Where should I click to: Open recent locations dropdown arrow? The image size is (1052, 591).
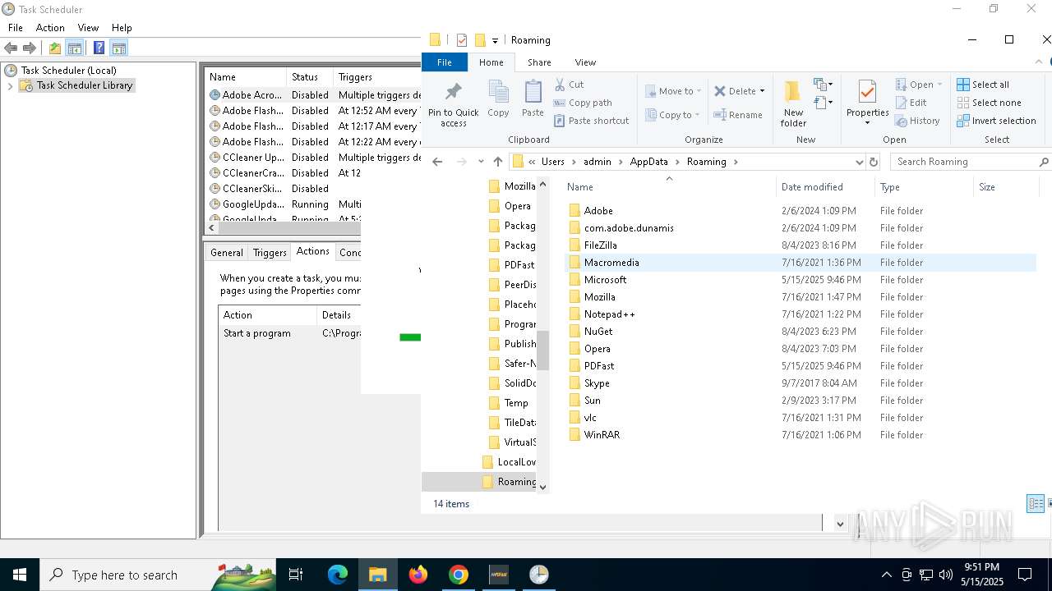click(481, 162)
